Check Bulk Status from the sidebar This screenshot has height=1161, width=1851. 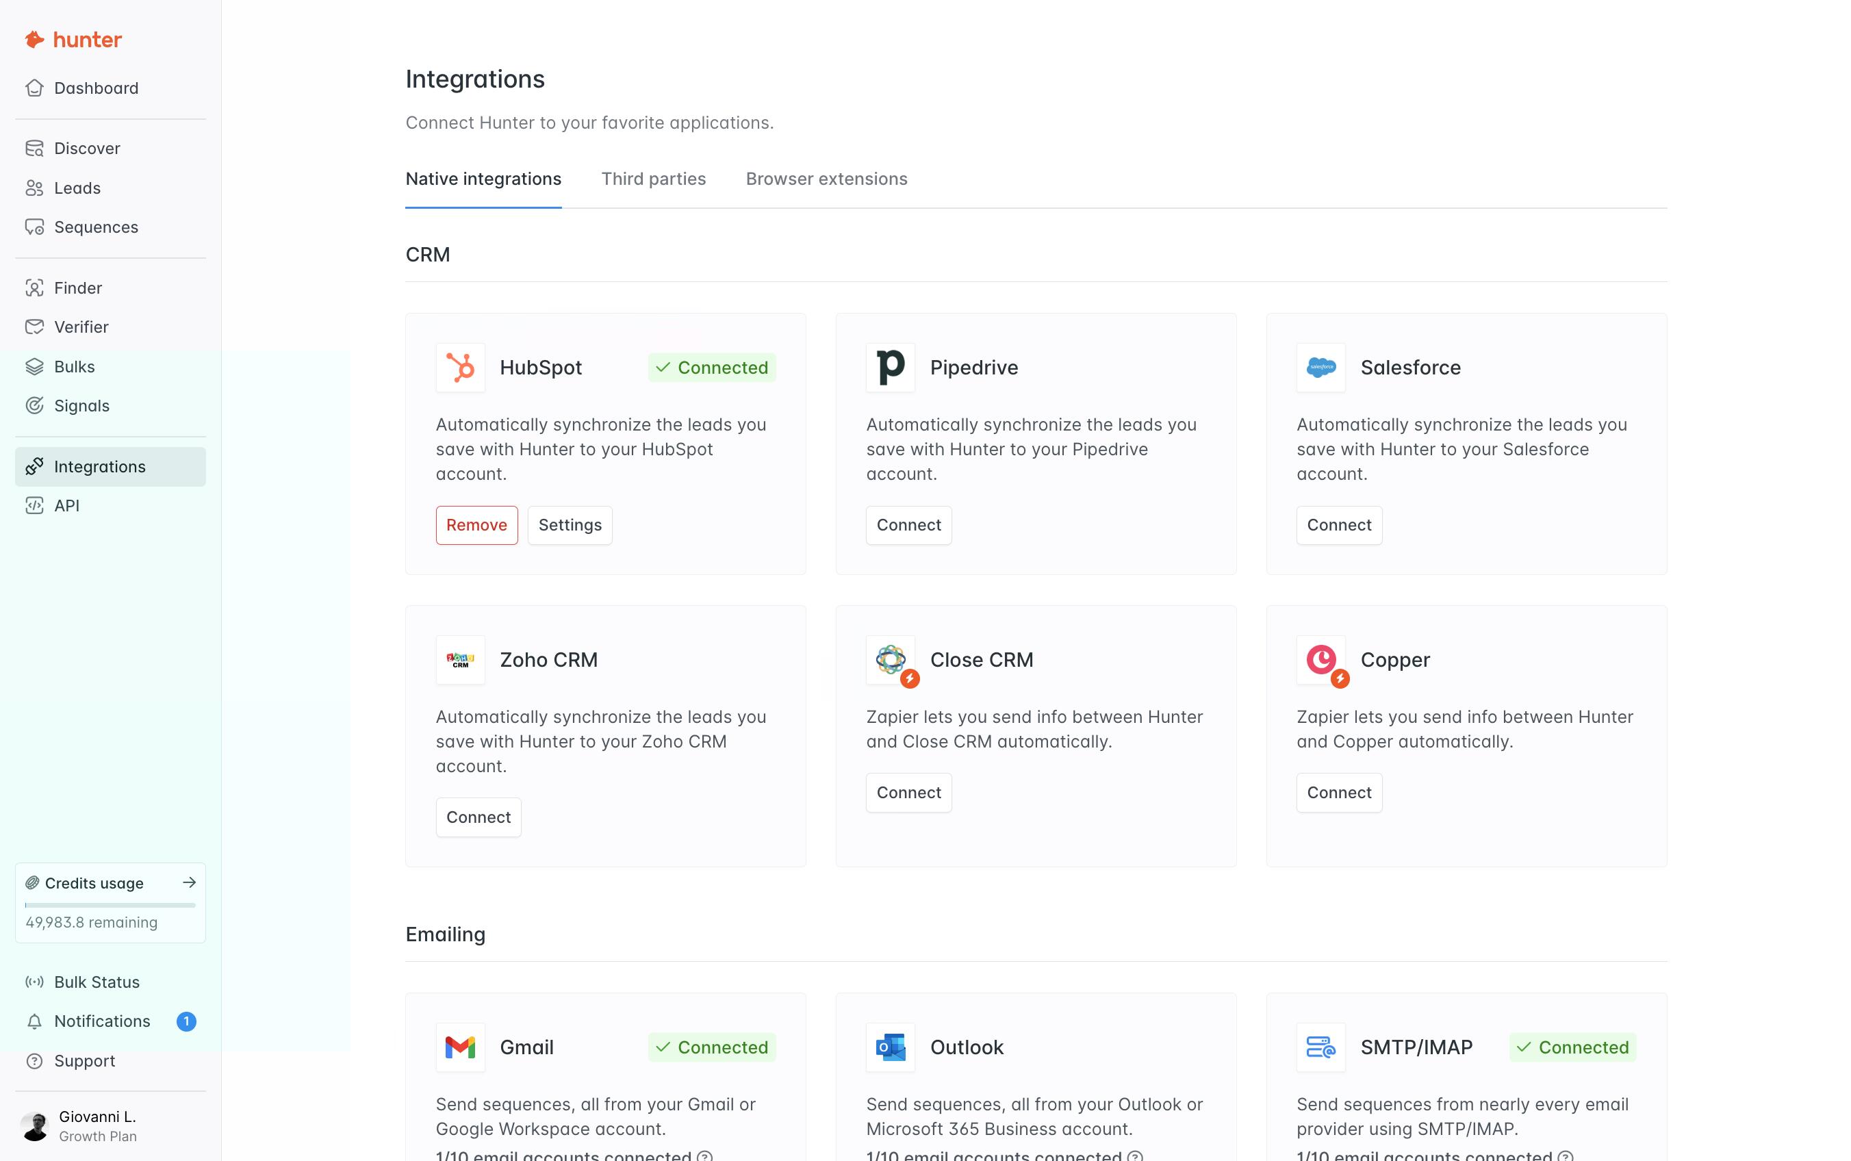point(96,982)
